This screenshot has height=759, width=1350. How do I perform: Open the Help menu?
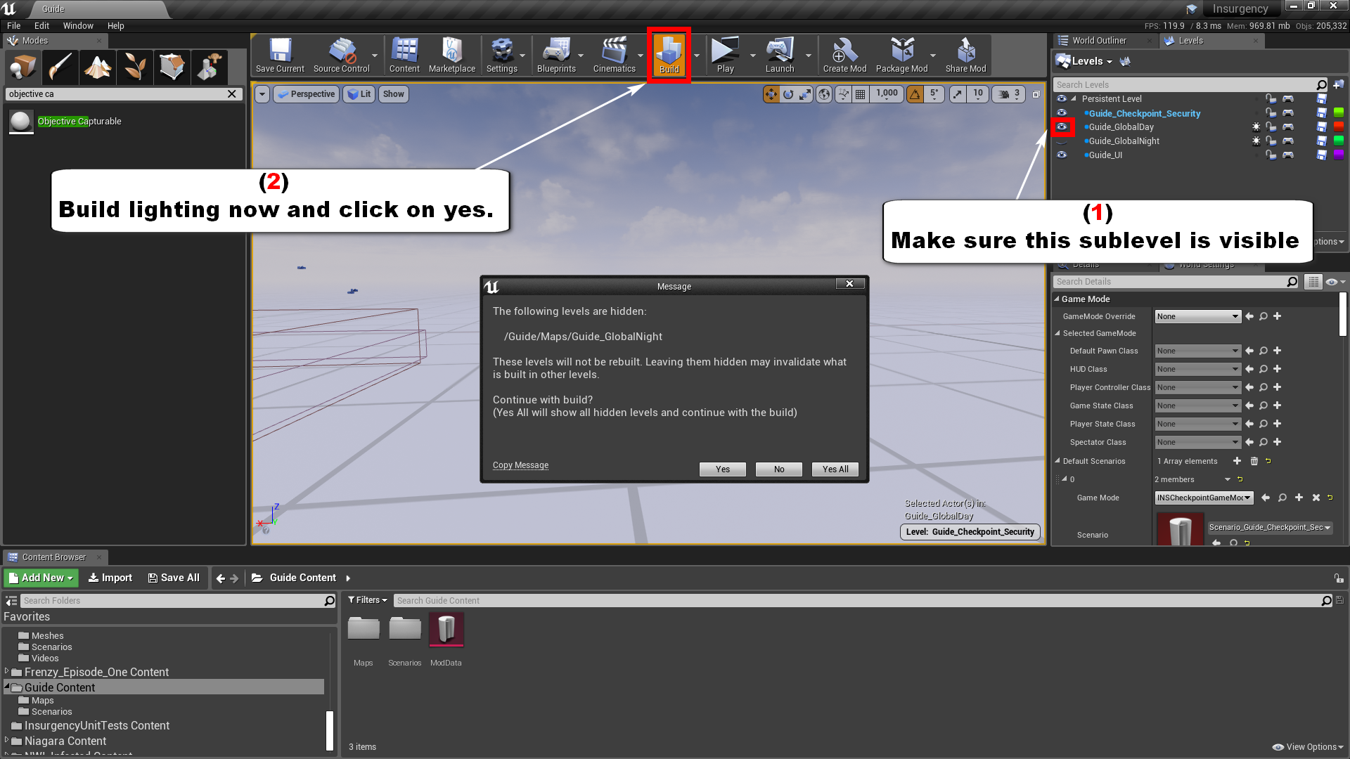115,26
